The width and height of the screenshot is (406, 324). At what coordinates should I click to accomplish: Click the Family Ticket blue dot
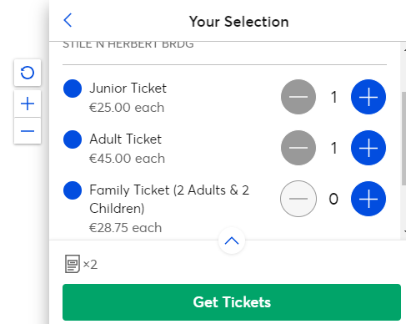[73, 190]
